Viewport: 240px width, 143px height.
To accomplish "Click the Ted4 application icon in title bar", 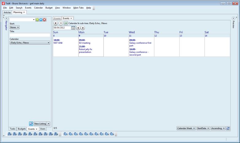I will pos(3,3).
